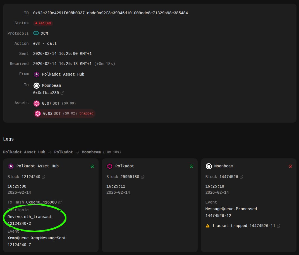The height and width of the screenshot is (255, 299).
Task: Click Moonbeam logo in the third leg card
Action: point(209,166)
